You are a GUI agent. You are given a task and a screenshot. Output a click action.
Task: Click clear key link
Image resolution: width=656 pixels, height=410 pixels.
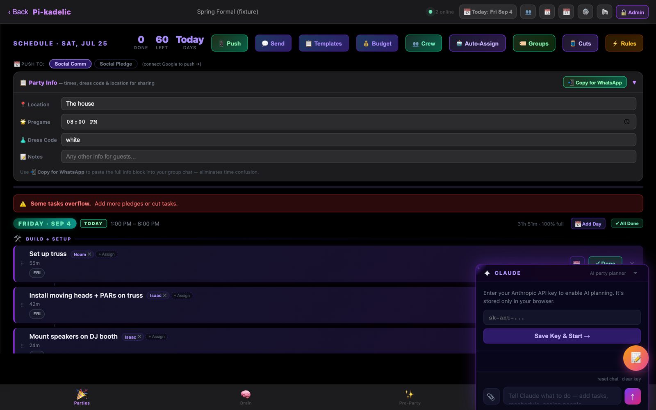[631, 379]
